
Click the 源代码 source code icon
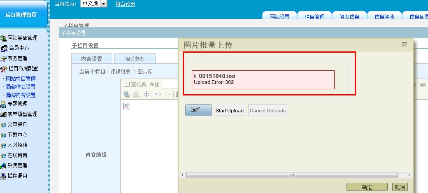(127, 84)
